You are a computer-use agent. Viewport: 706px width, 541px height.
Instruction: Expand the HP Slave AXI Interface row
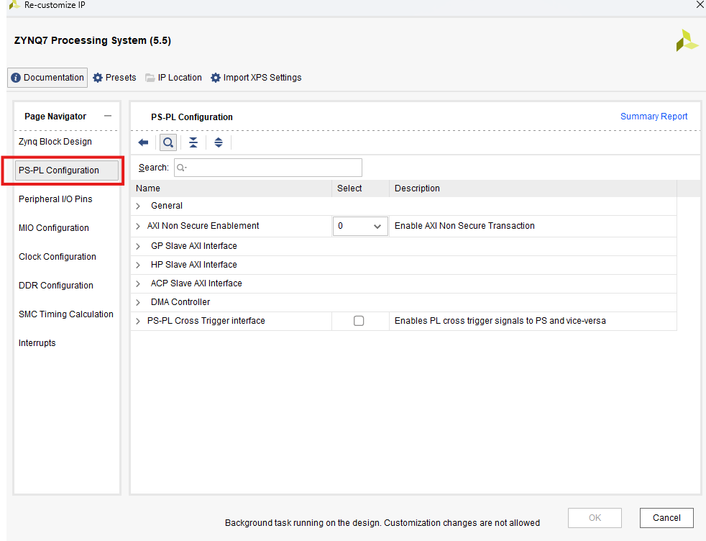pyautogui.click(x=138, y=265)
